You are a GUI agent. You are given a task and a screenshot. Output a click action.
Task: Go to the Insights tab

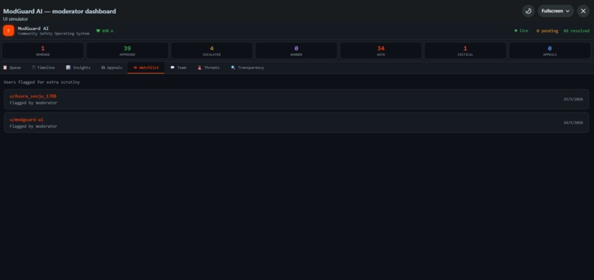pos(78,68)
